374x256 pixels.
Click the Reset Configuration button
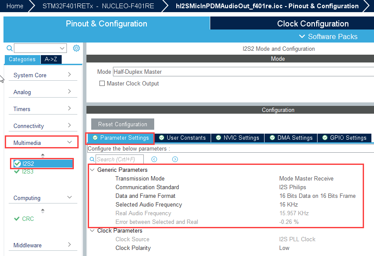(122, 124)
